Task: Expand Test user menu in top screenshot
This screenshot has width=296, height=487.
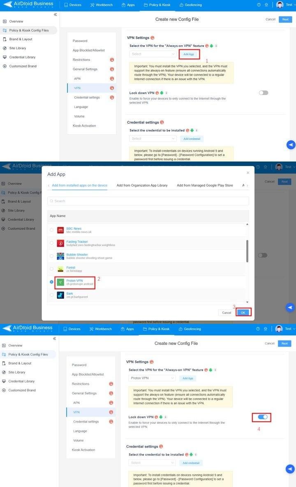Action: (291, 5)
